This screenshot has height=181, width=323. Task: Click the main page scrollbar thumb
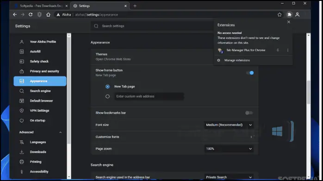pos(308,92)
